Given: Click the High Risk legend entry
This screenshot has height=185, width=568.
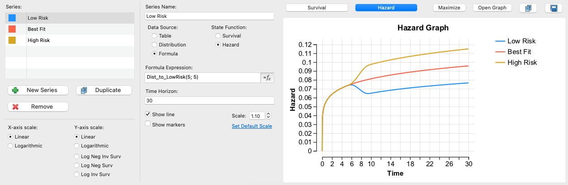Looking at the screenshot, I should (516, 63).
